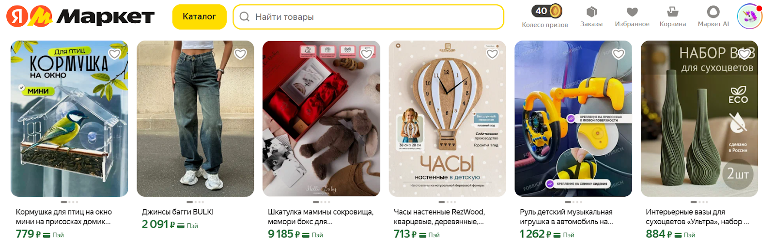775x247 pixels.
Task: Toggle favorite heart on bird feeder card
Action: pos(115,54)
